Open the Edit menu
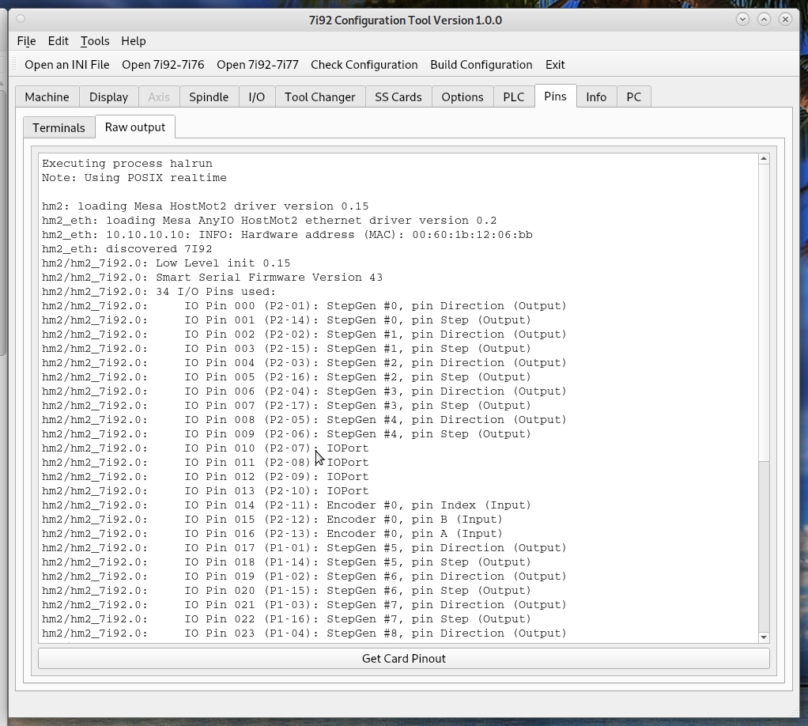Screen dimensions: 808x726 coord(58,41)
